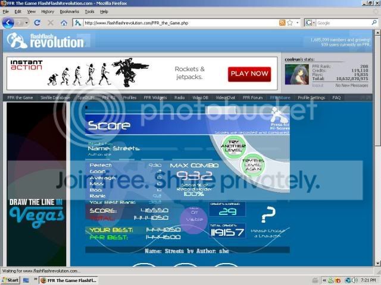Viewport: 381px width, 285px height.
Task: Click the Play Now ad button
Action: [x=249, y=74]
